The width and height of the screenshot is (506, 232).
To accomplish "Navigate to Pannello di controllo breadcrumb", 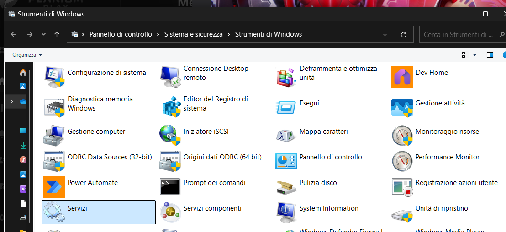I will click(x=121, y=34).
